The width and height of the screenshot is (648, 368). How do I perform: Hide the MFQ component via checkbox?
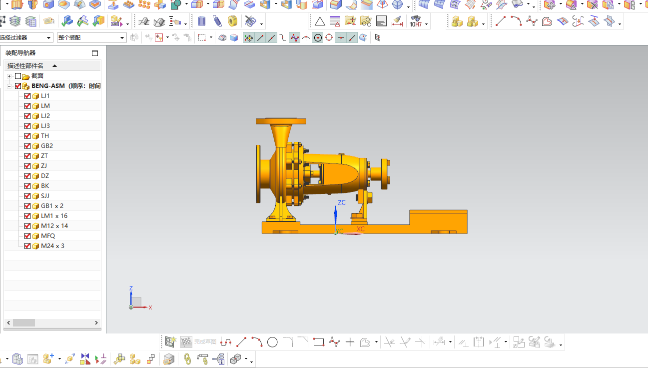coord(27,235)
